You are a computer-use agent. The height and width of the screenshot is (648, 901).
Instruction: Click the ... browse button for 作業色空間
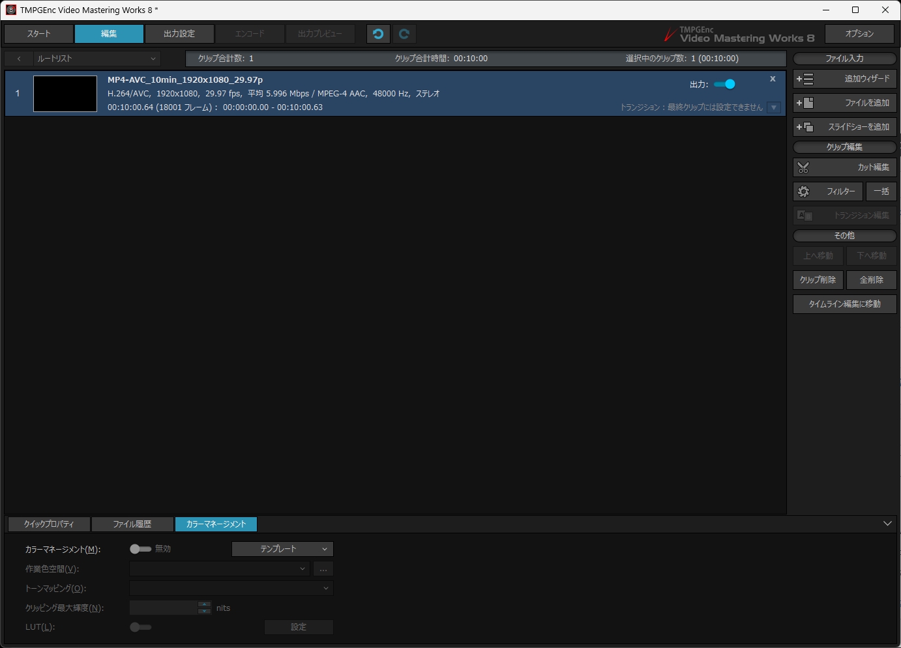[323, 569]
